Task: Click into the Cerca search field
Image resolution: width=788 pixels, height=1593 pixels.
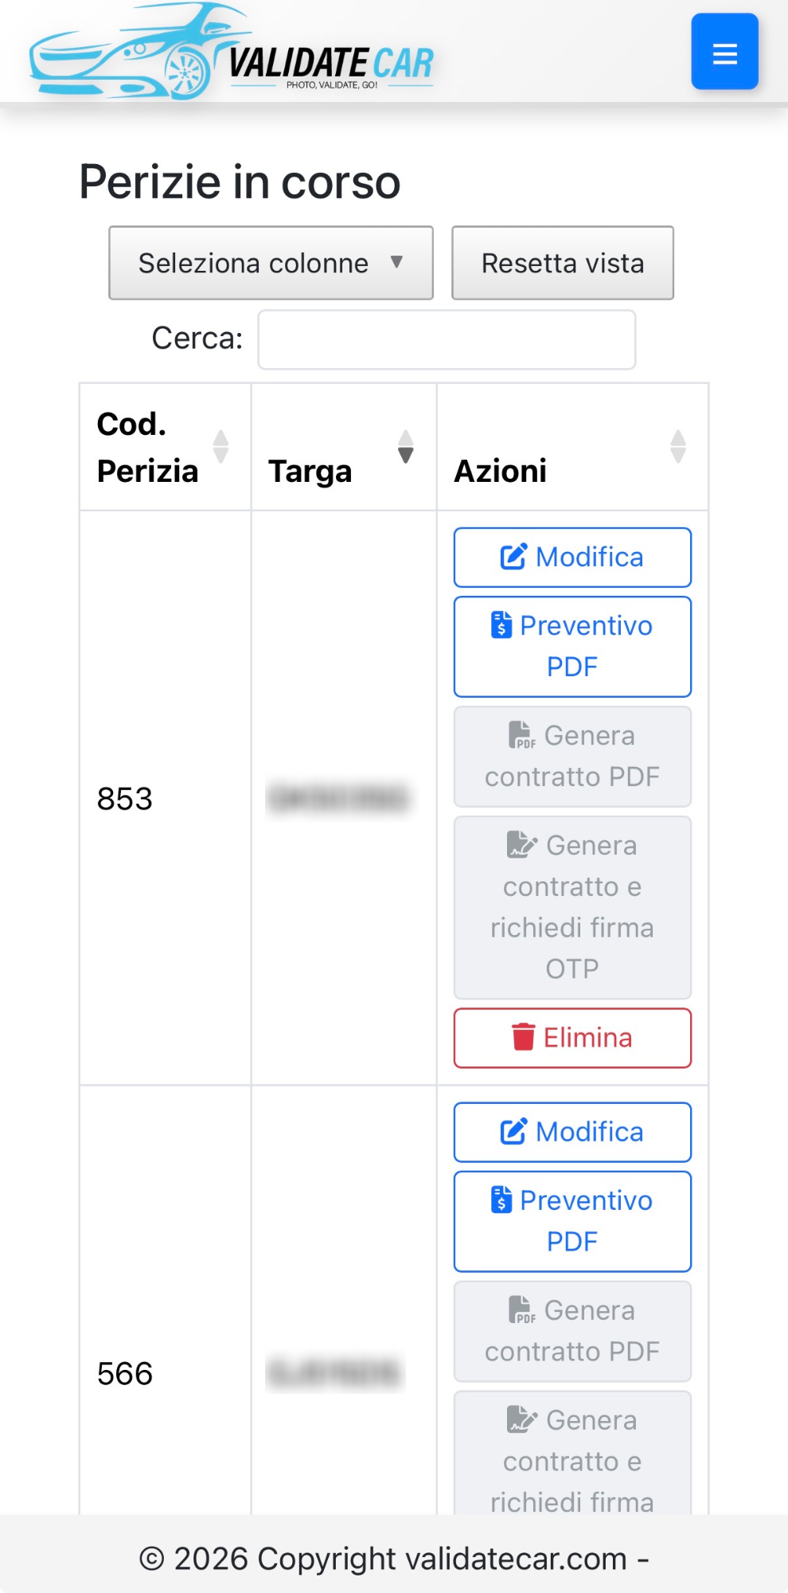Action: point(445,339)
